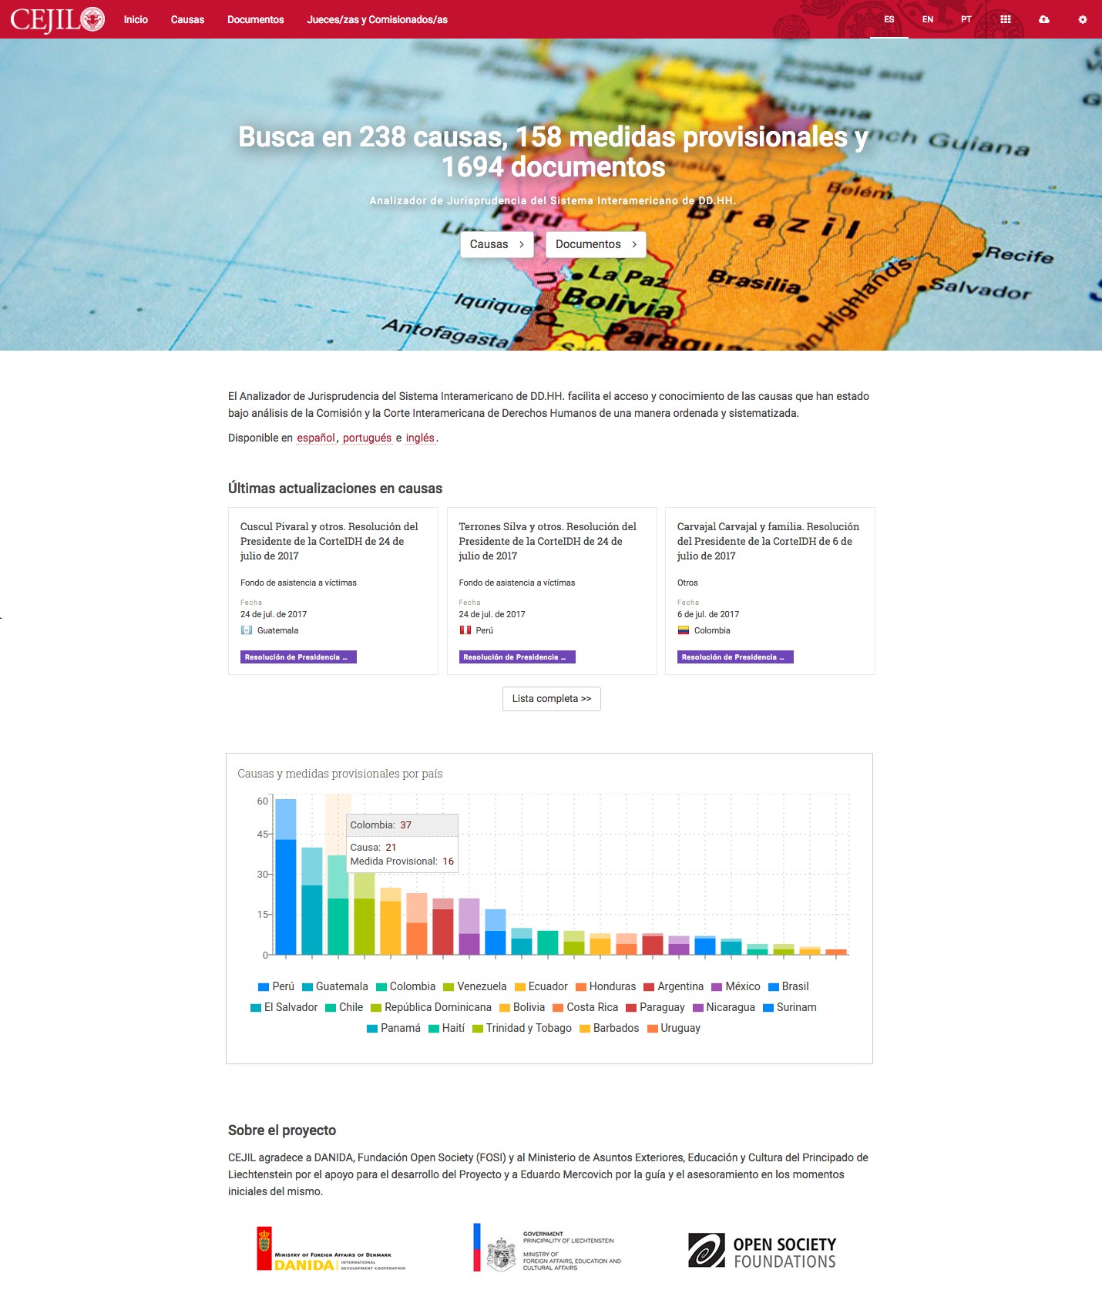
Task: Click the Lista completa >> button
Action: tap(552, 699)
